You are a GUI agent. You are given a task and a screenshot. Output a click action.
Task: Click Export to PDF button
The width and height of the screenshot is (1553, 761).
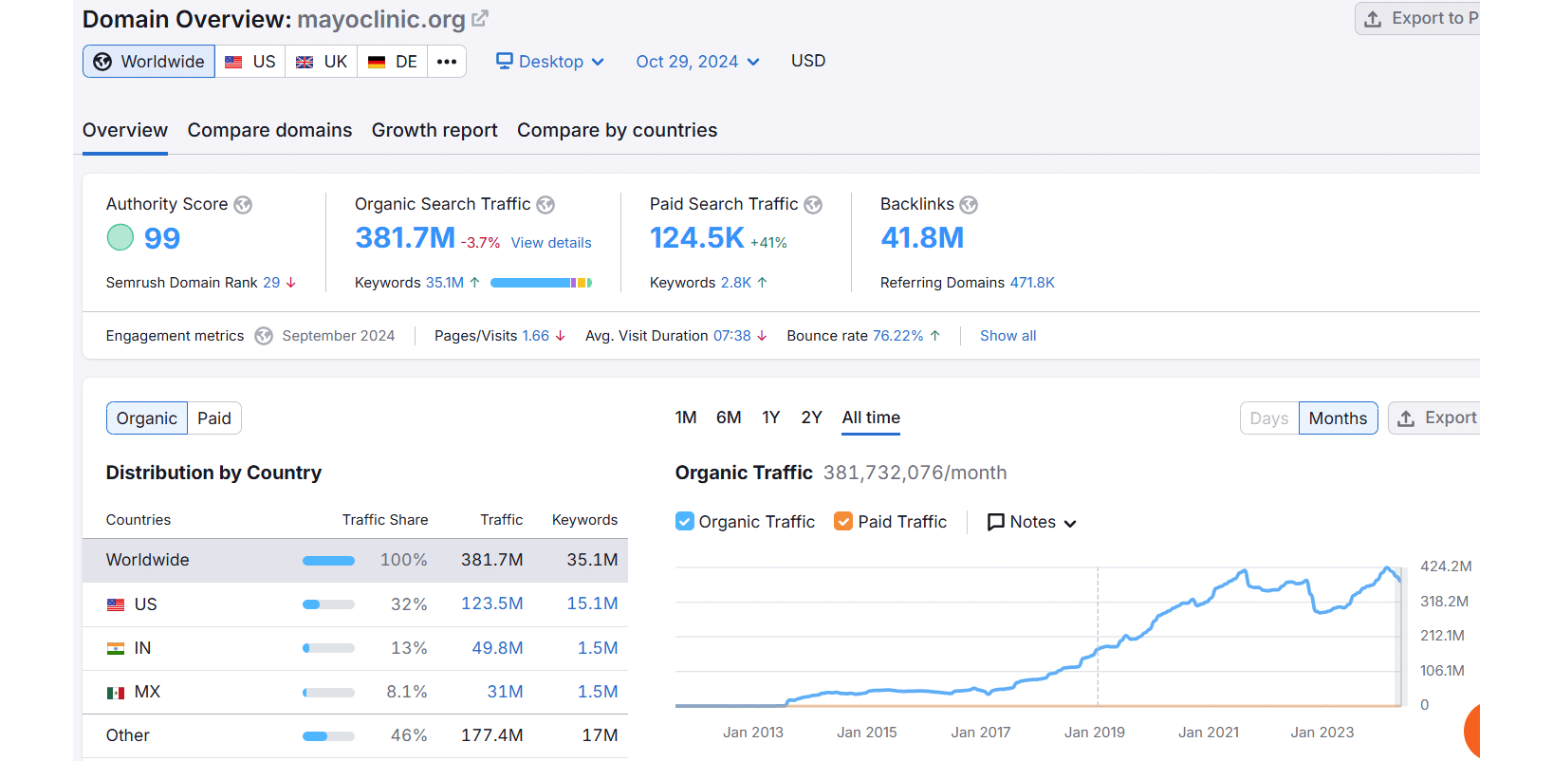pos(1417,19)
